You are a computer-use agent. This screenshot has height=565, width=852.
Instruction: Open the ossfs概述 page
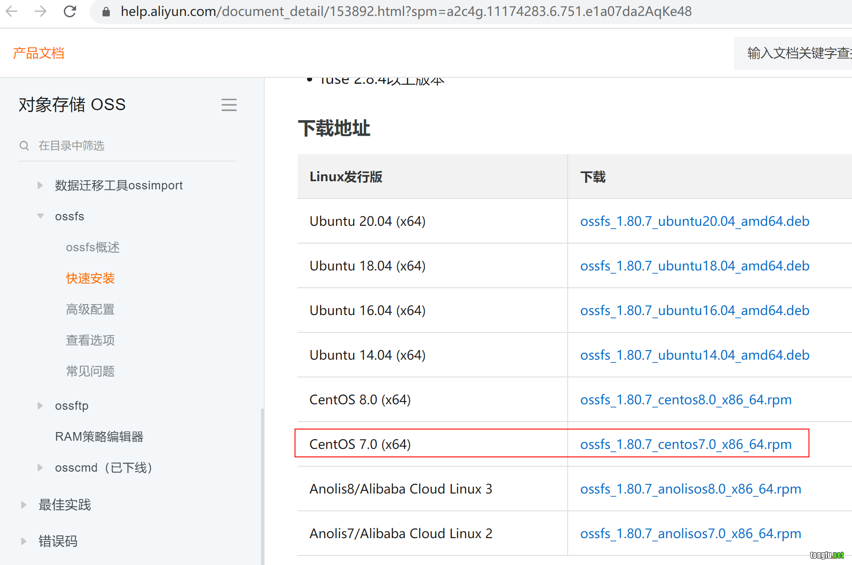click(x=92, y=247)
